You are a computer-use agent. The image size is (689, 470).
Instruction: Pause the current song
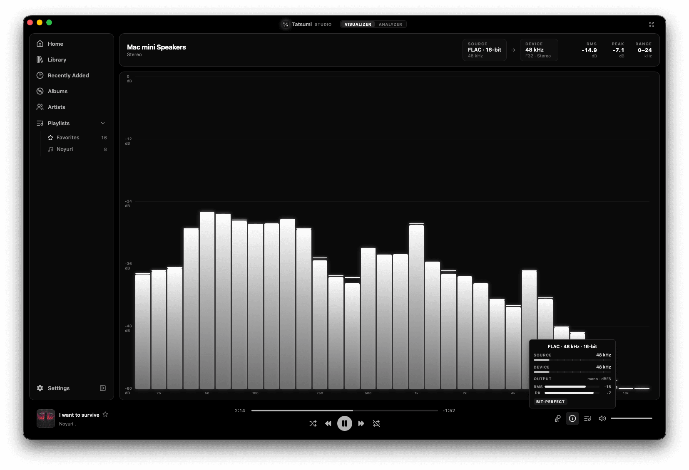coord(345,423)
